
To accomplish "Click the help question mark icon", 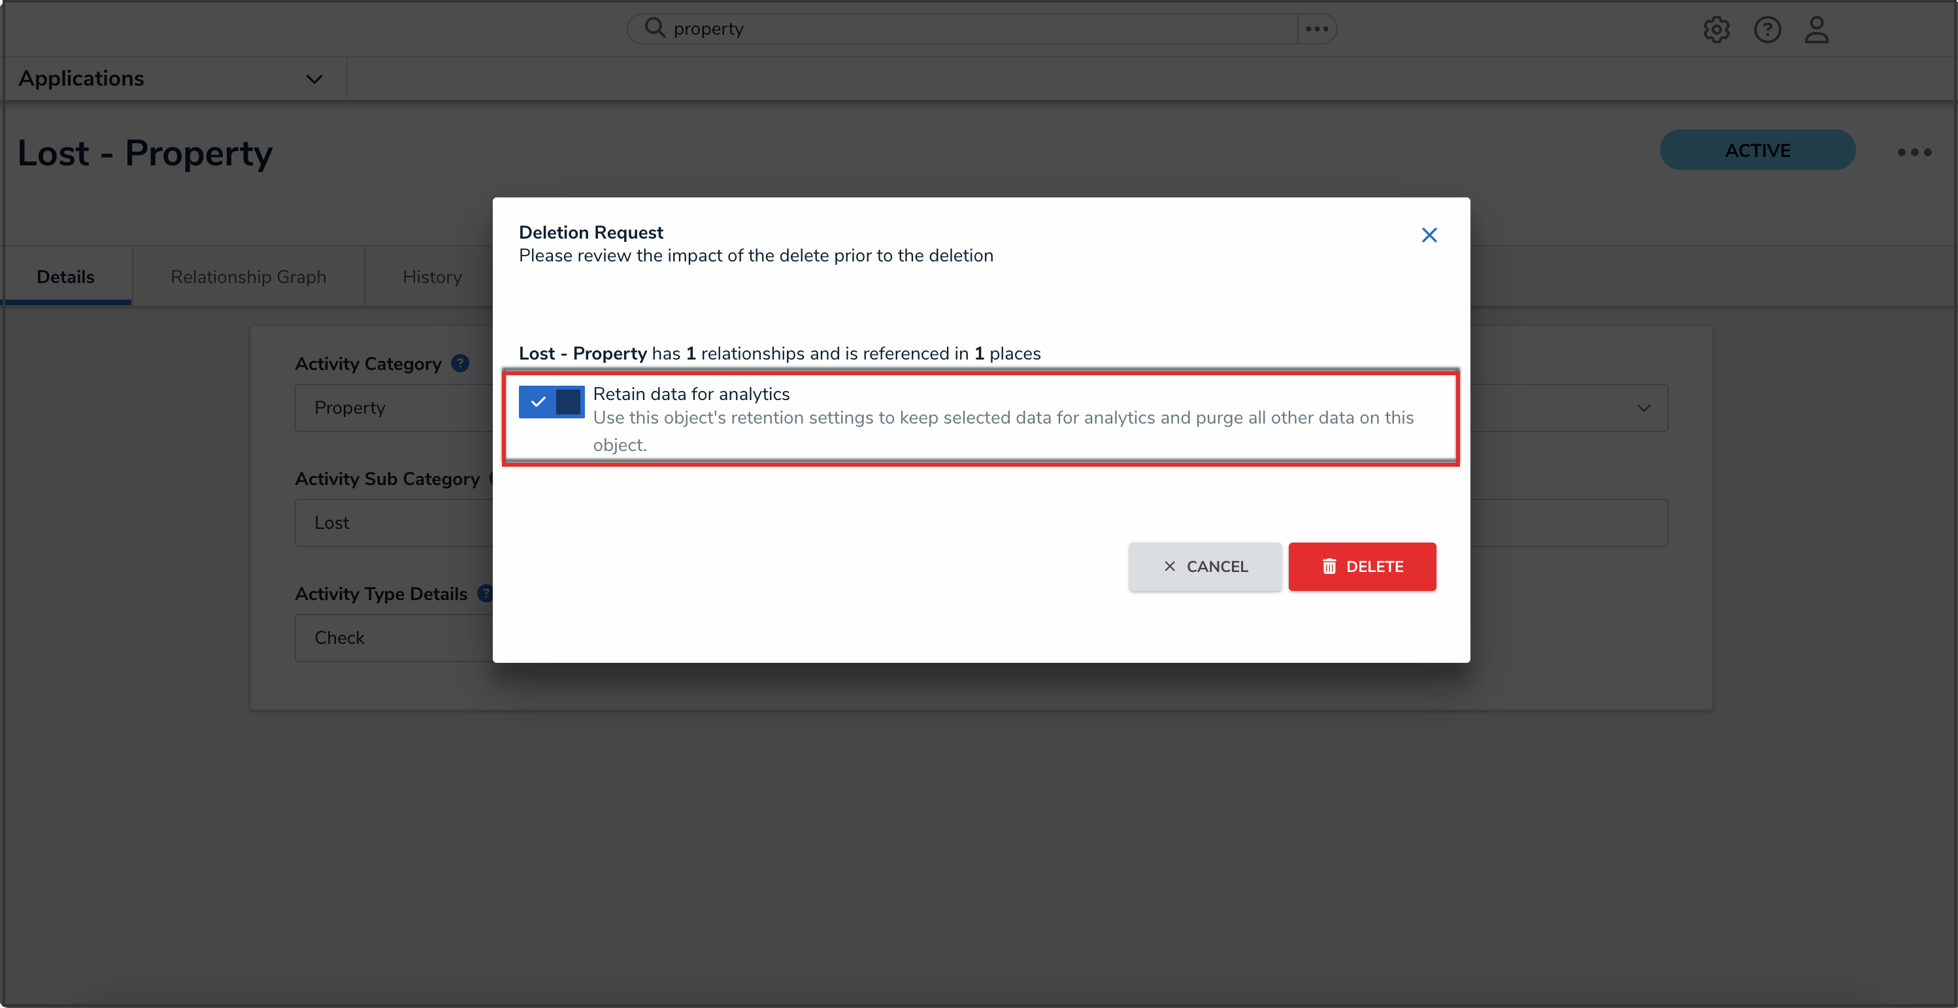I will (1767, 29).
